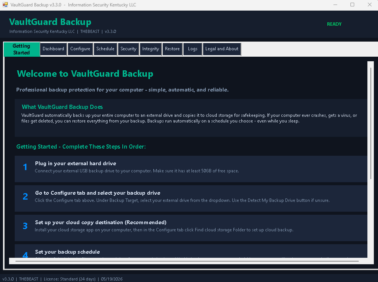Minimize the VaultGuard Backup window

pos(335,5)
